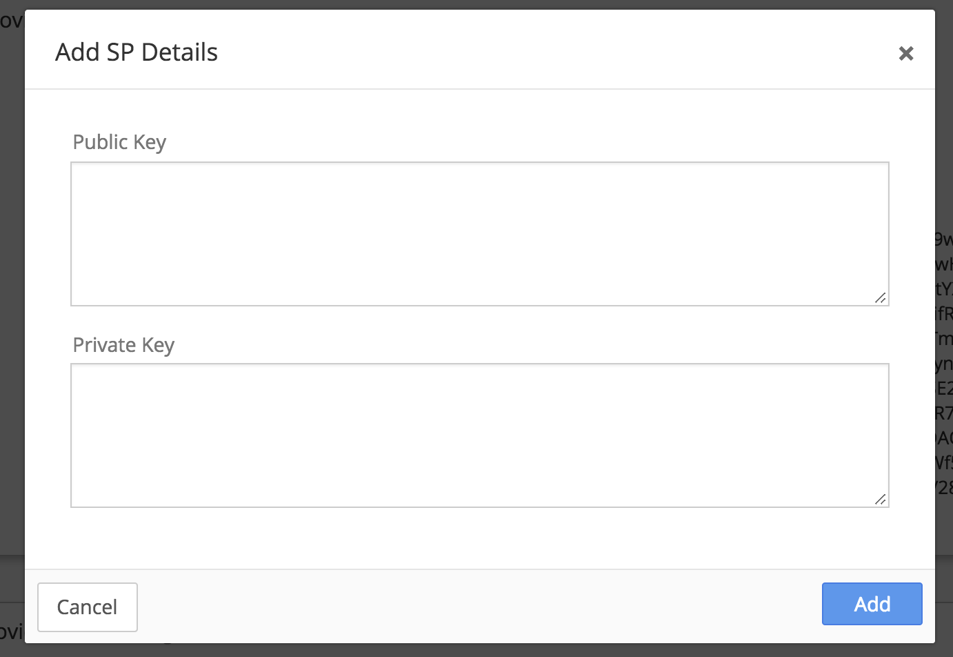Focus the Private Key text area
Screen dimensions: 953x657
pos(480,435)
